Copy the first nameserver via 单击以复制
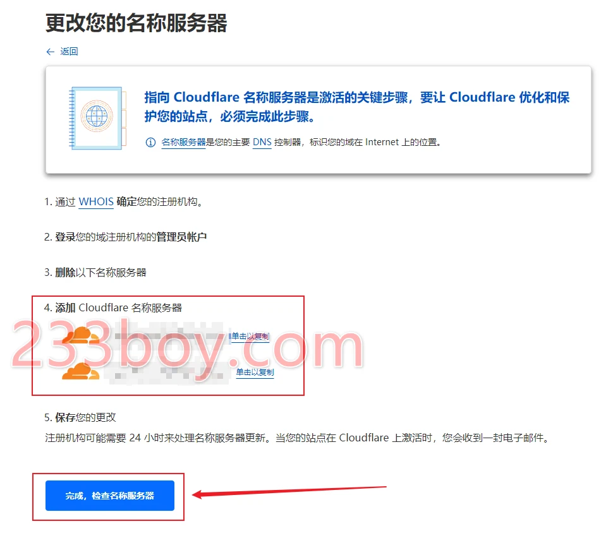Image resolution: width=613 pixels, height=543 pixels. (x=250, y=337)
